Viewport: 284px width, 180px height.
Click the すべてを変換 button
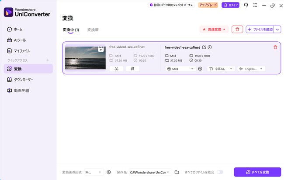[x=257, y=172]
